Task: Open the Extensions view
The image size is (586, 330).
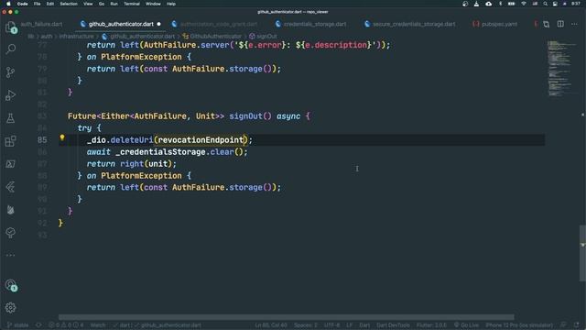Action: [10, 141]
